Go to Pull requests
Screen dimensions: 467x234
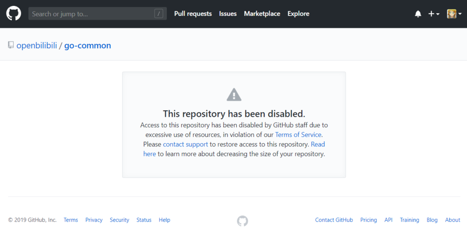193,14
